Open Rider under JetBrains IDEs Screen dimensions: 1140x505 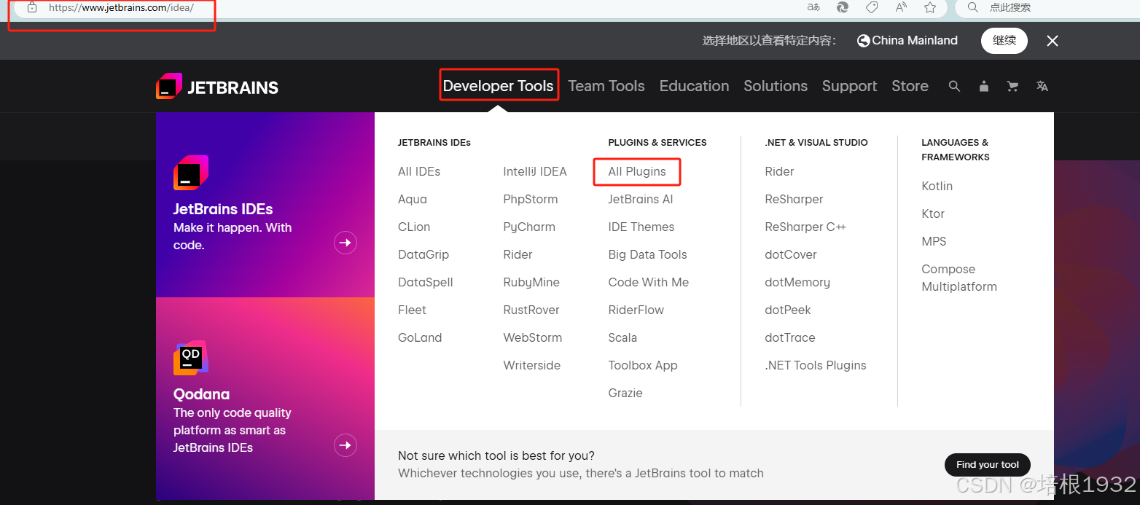518,255
